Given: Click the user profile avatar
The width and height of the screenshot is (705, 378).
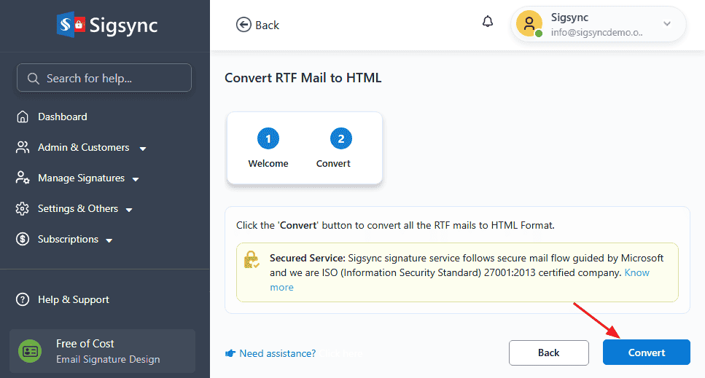Looking at the screenshot, I should tap(529, 24).
